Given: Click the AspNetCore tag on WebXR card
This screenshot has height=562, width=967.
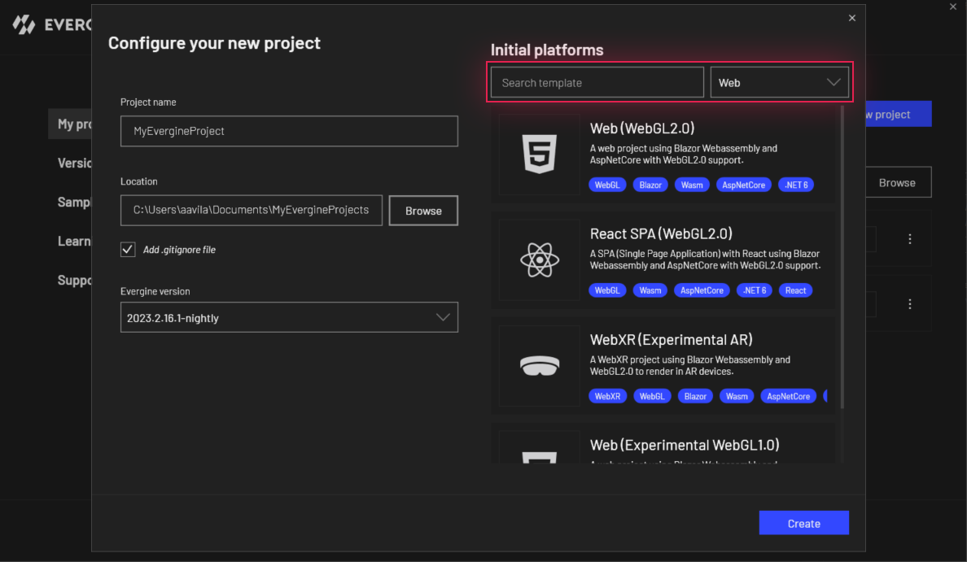Looking at the screenshot, I should click(x=788, y=396).
